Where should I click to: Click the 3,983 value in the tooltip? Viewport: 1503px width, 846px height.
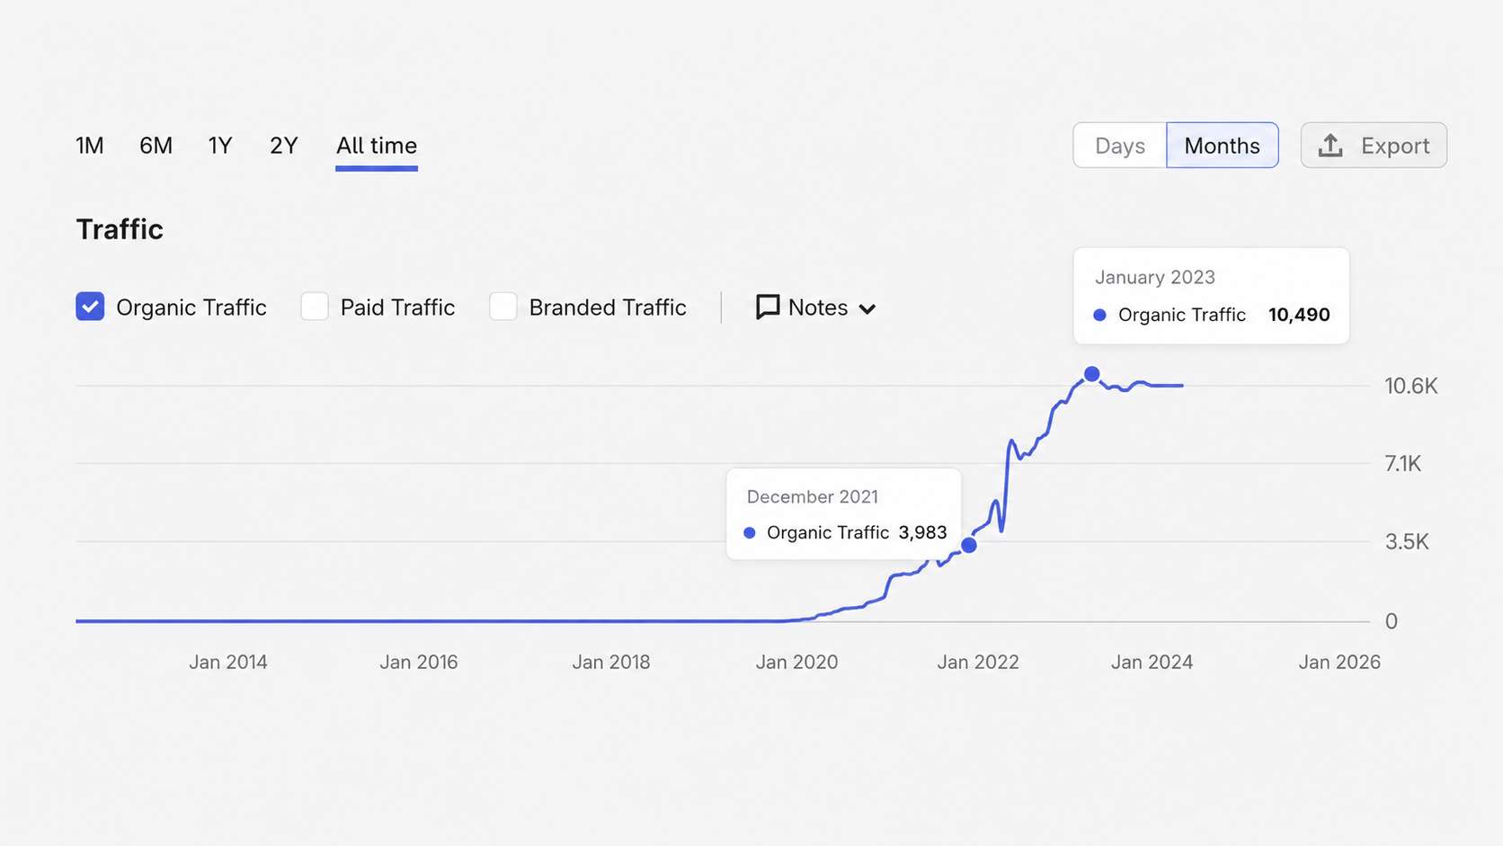[923, 532]
